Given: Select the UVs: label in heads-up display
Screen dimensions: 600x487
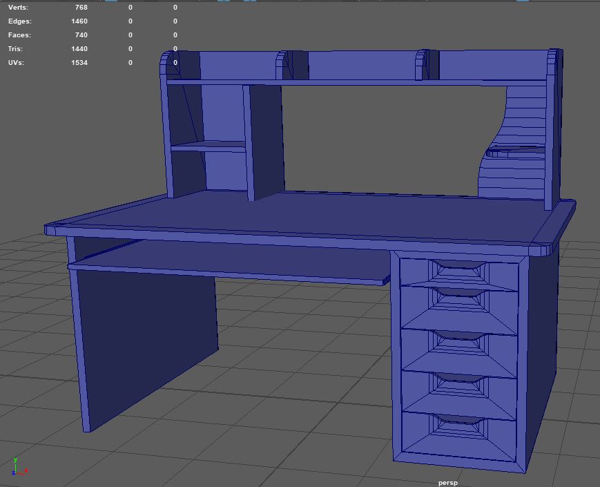Looking at the screenshot, I should tap(16, 62).
